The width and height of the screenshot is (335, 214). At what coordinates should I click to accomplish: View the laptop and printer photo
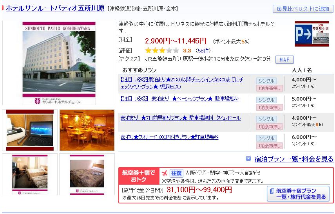point(30,130)
